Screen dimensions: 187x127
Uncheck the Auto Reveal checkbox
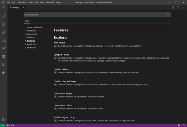coord(55,46)
